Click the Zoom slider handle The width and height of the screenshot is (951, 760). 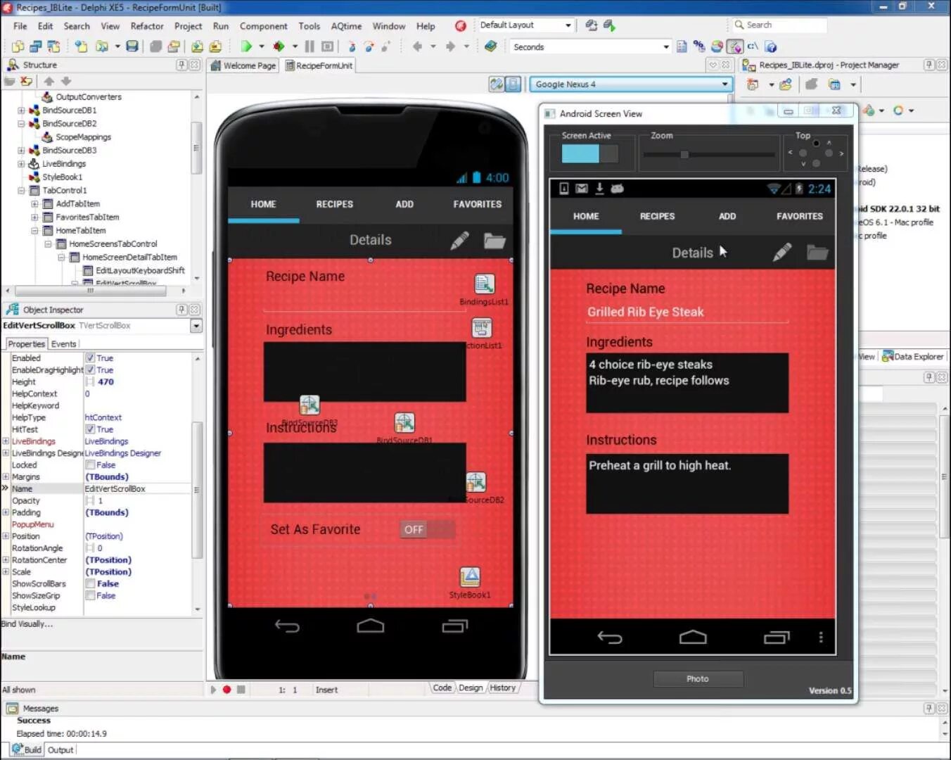click(x=684, y=154)
